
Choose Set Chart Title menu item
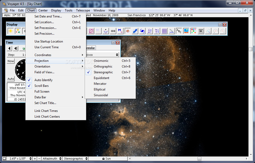tap(56, 103)
